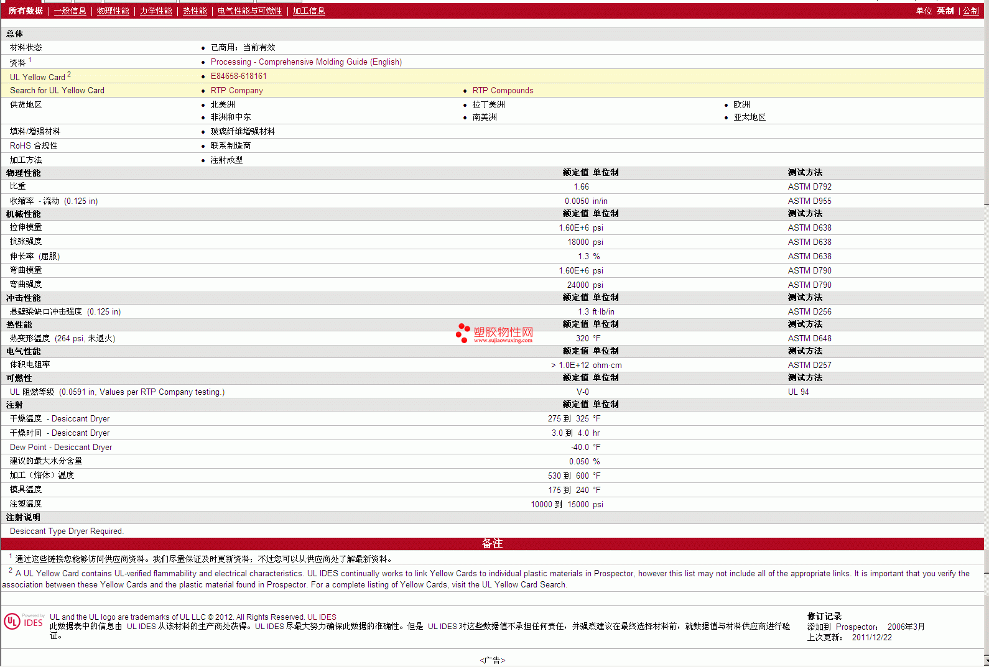This screenshot has height=667, width=989.
Task: Click 上次更新 2011/12/22 date
Action: pos(850,637)
